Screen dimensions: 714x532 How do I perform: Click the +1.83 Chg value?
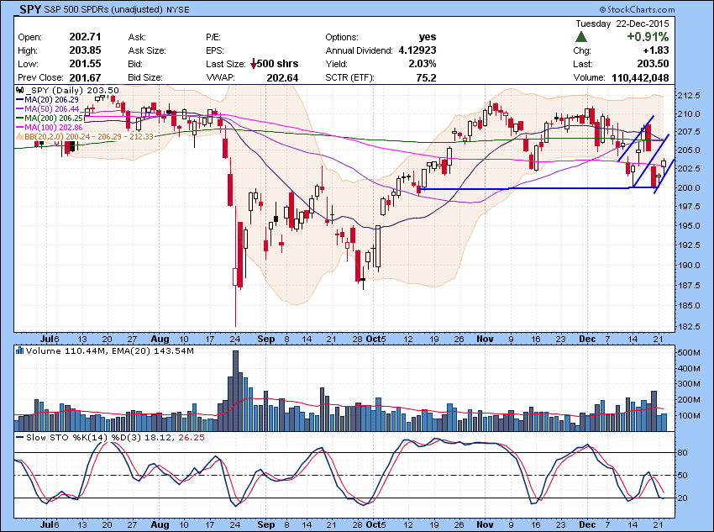coord(656,50)
